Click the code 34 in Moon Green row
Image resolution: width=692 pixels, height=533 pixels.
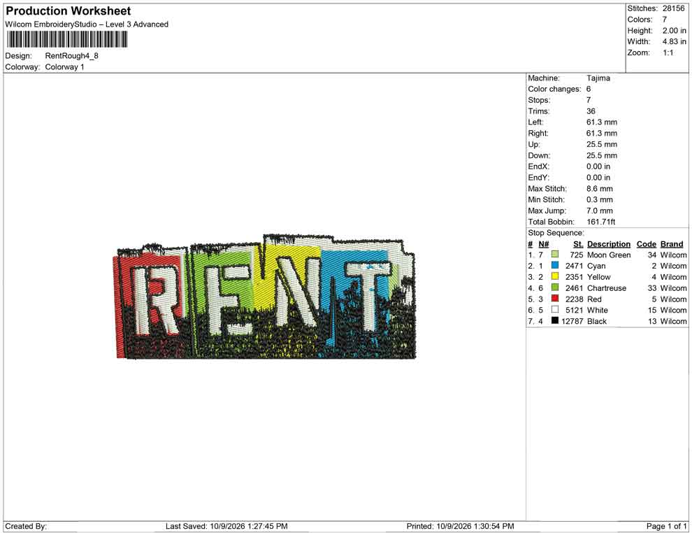tap(652, 255)
